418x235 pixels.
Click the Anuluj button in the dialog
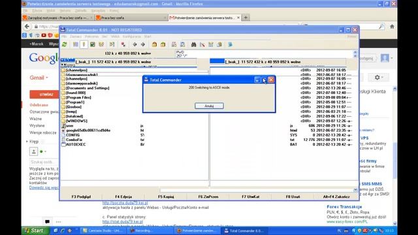click(209, 106)
